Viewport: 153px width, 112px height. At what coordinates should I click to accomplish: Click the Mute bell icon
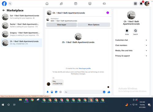point(127,31)
